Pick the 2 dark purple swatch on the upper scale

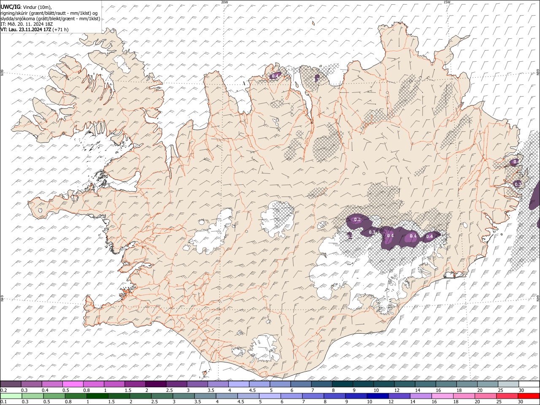[x=156, y=384]
